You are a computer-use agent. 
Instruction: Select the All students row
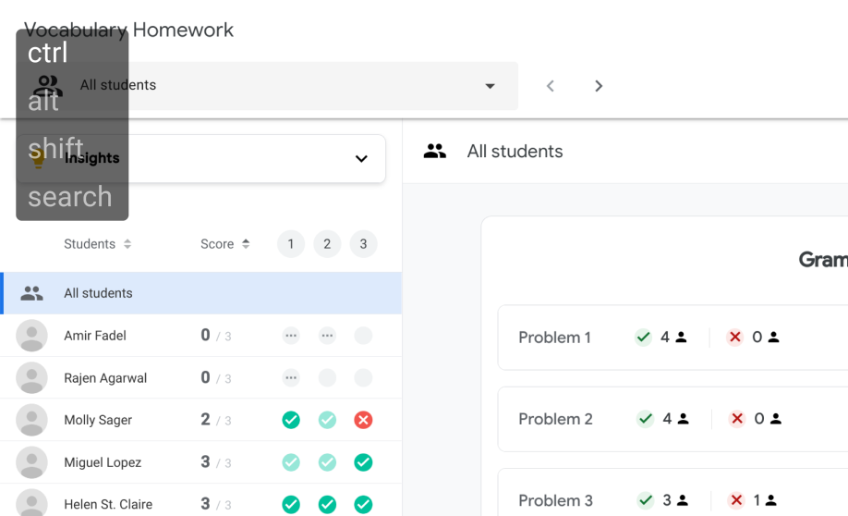201,293
